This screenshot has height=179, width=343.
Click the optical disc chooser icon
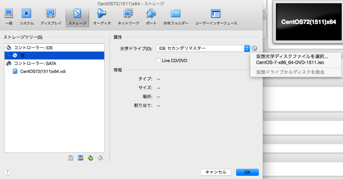[254, 48]
